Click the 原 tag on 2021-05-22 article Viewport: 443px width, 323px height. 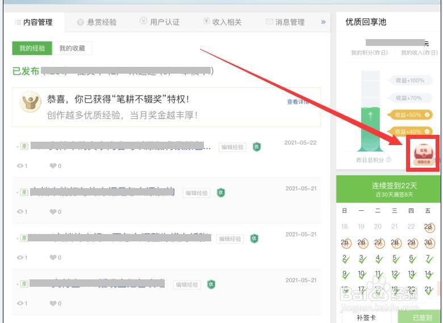click(24, 146)
